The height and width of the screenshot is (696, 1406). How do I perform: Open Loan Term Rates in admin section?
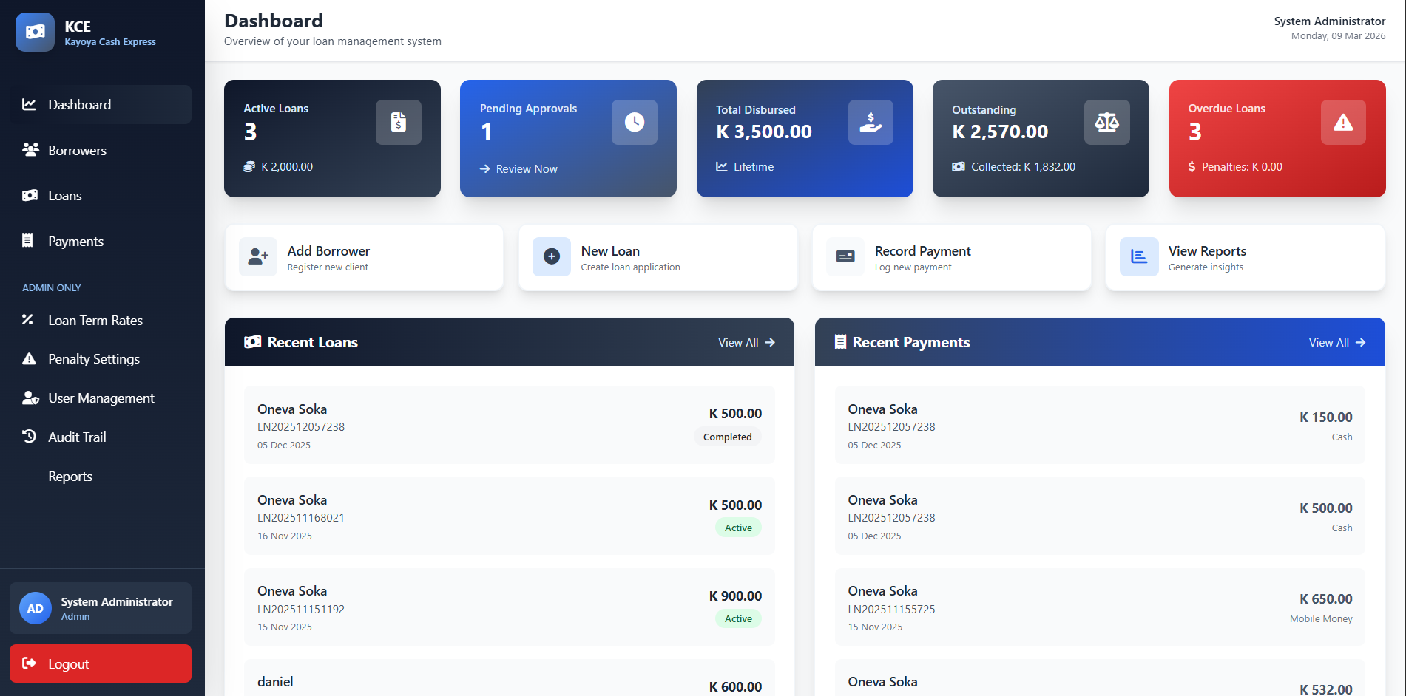coord(95,320)
